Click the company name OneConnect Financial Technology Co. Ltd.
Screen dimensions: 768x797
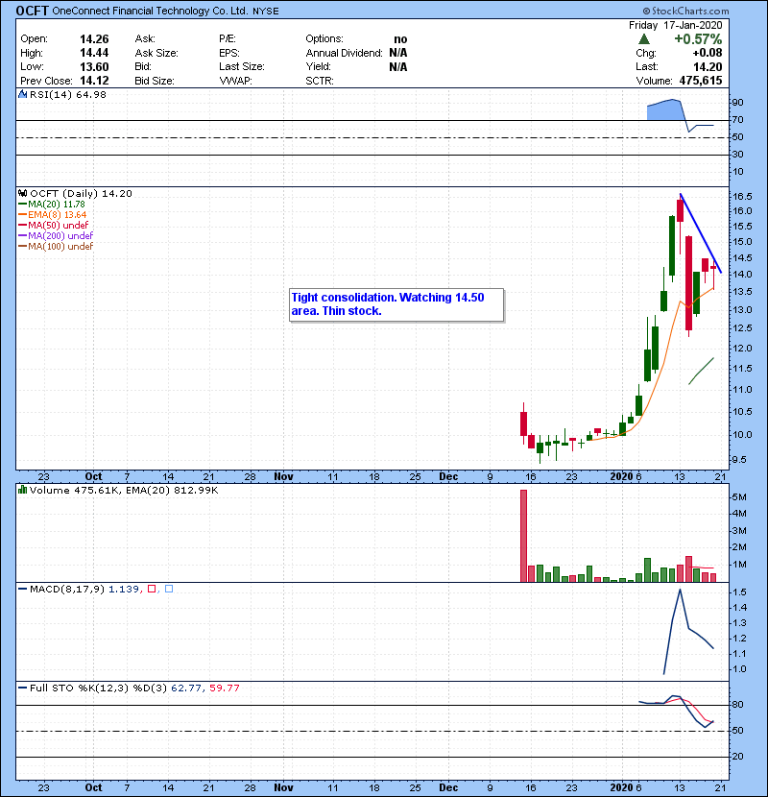point(150,11)
